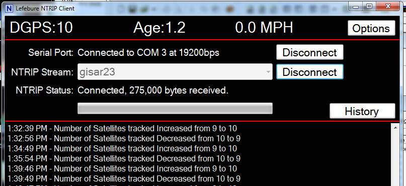This screenshot has width=406, height=186.
Task: Click the log scrollbar track
Action: pyautogui.click(x=395, y=159)
